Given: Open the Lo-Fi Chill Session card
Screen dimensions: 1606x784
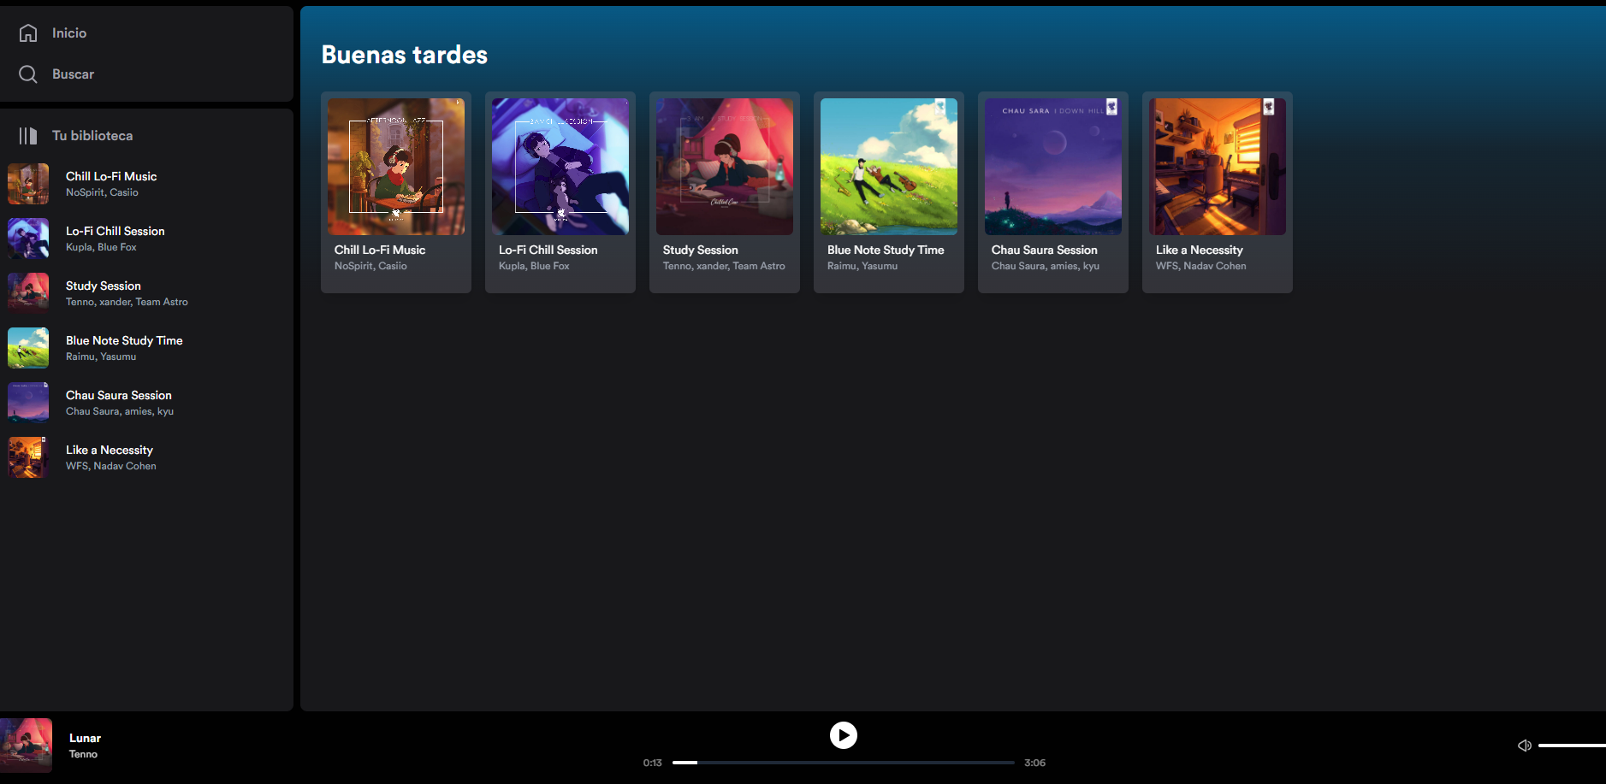Looking at the screenshot, I should pyautogui.click(x=560, y=192).
